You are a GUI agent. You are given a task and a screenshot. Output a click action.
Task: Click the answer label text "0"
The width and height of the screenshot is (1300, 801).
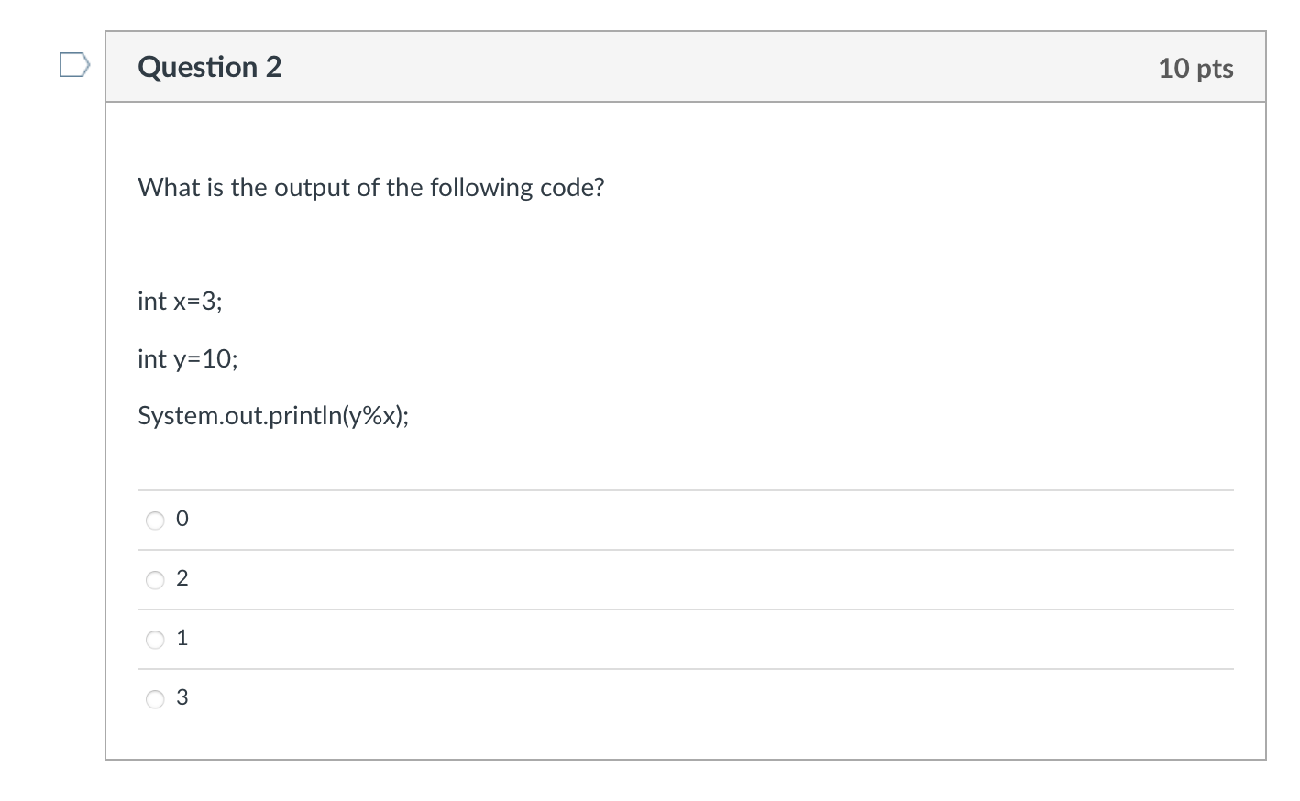(182, 520)
